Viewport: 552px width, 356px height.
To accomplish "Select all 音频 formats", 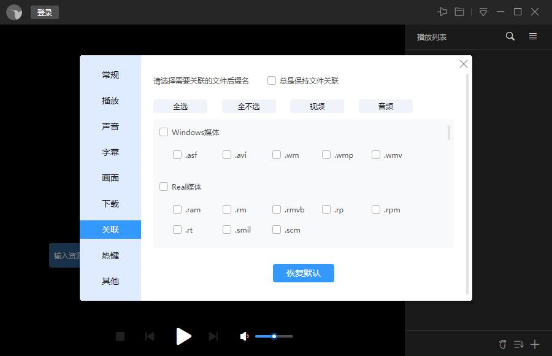I will (x=385, y=106).
